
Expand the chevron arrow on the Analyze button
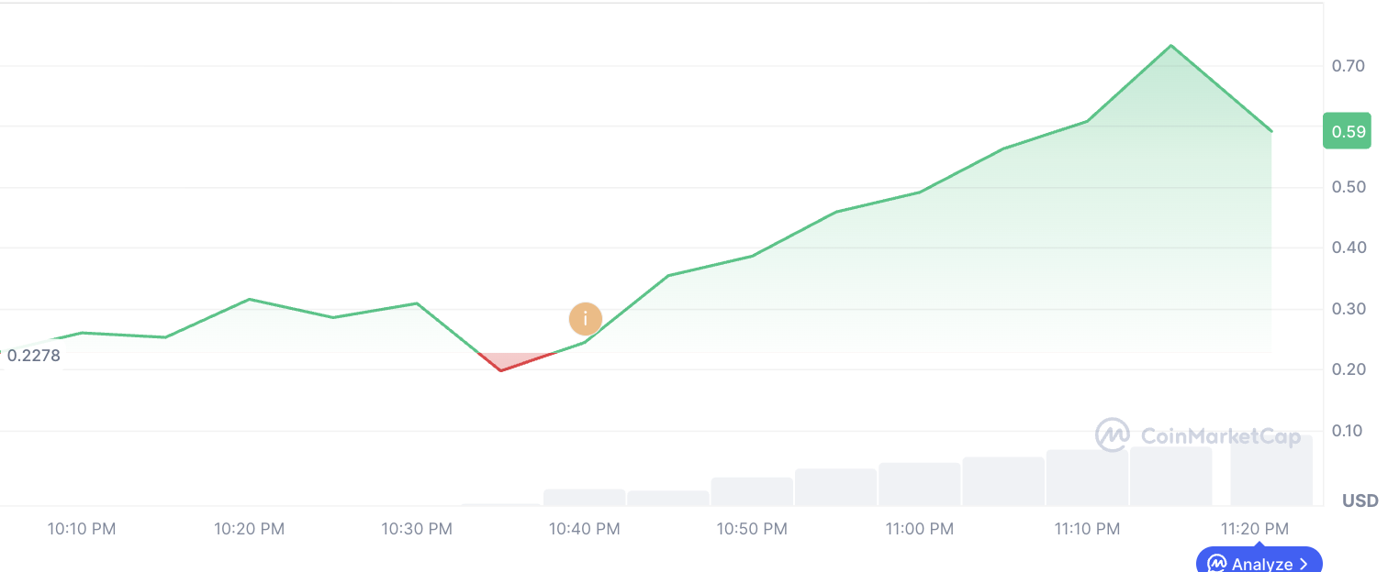coord(1304,564)
